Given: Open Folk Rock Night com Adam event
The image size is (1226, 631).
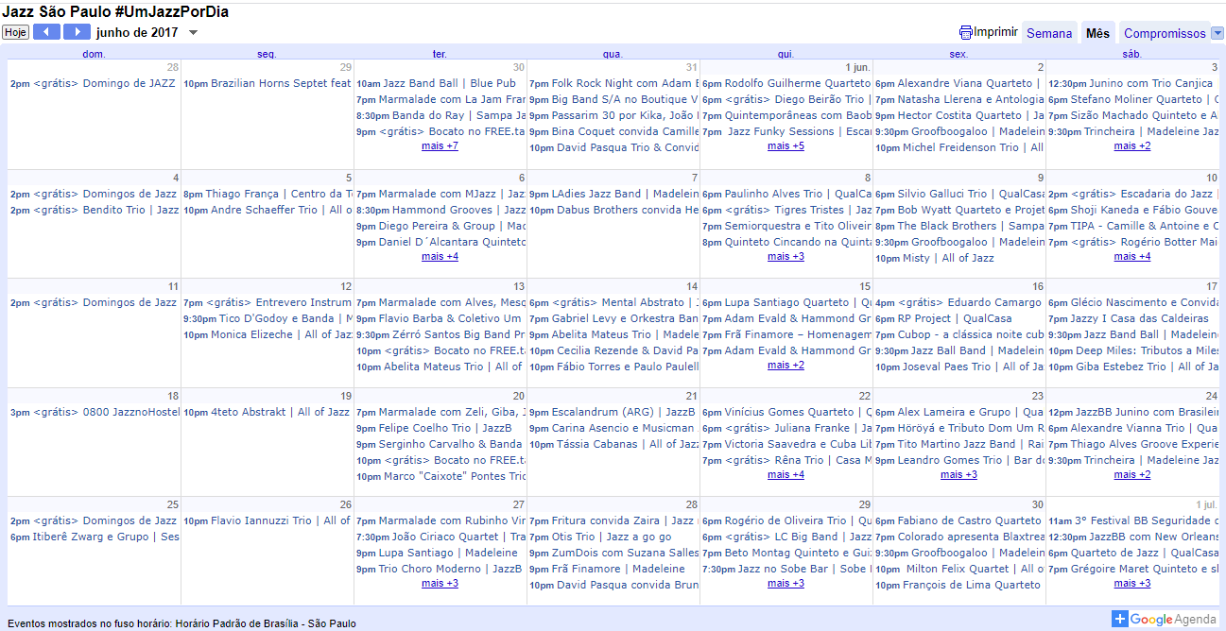Looking at the screenshot, I should point(613,84).
